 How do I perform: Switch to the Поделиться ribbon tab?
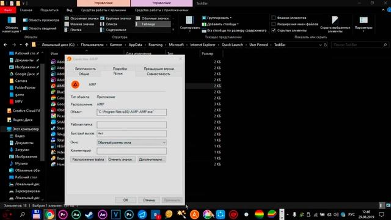click(49, 10)
